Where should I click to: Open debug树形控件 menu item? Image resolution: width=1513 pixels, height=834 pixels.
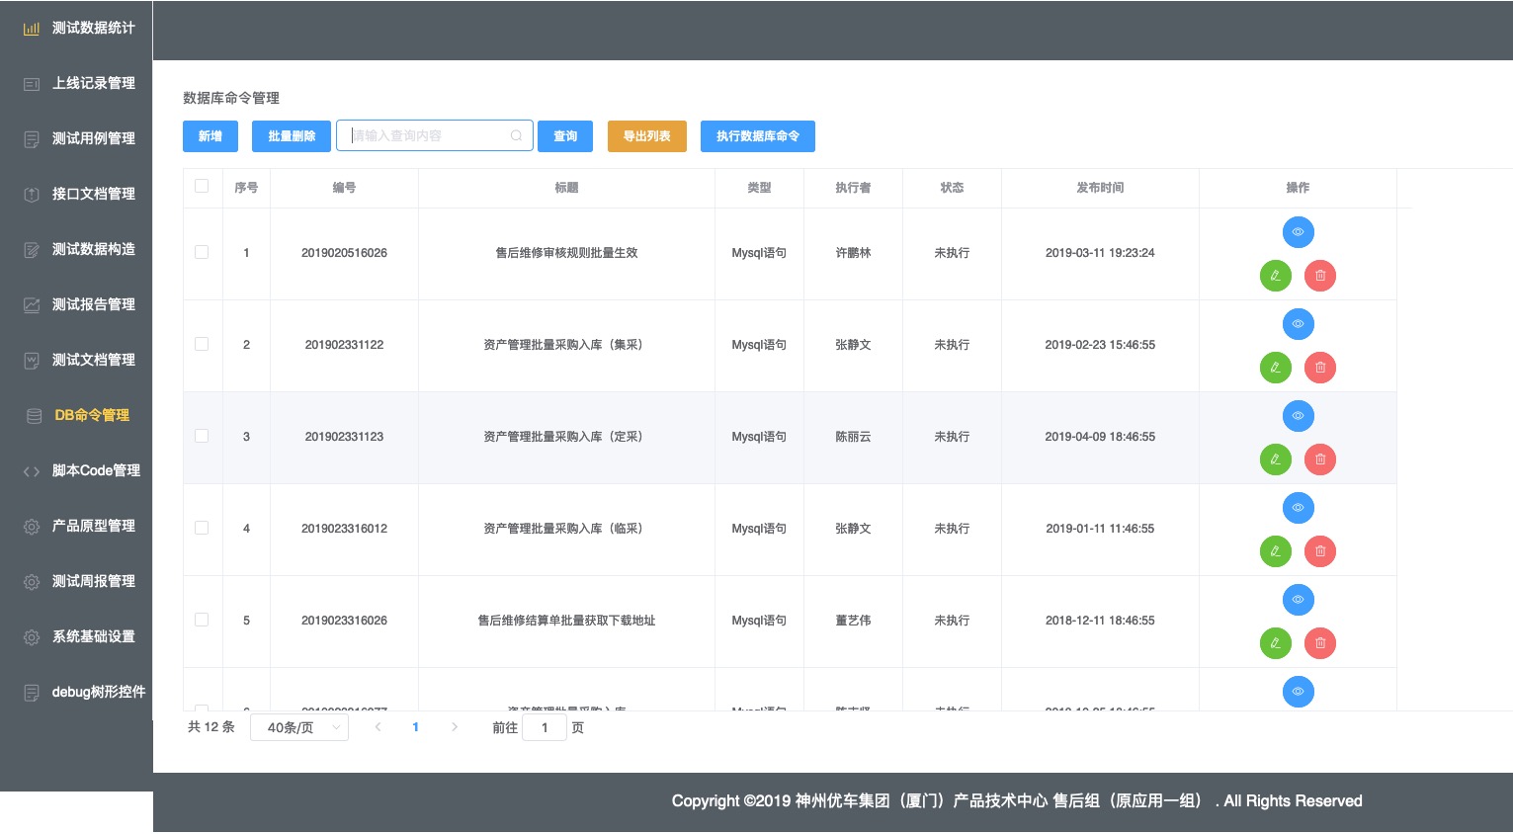coord(77,692)
